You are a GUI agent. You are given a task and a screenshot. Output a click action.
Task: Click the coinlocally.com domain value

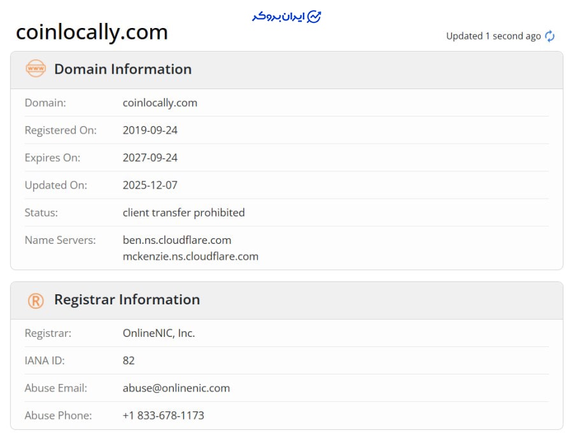(x=160, y=103)
